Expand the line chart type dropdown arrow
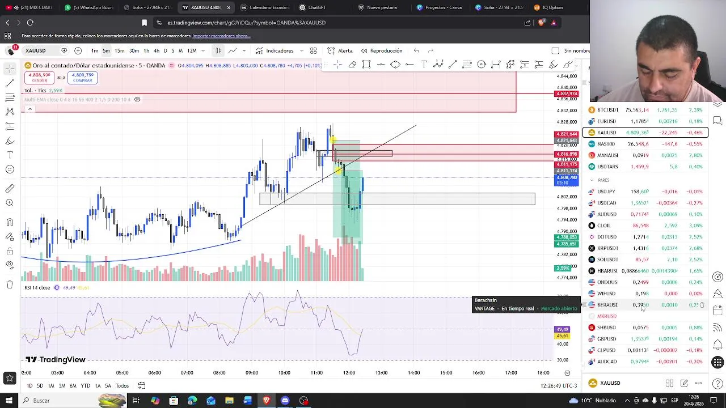Screen dimensions: 726x408 tap(244, 51)
